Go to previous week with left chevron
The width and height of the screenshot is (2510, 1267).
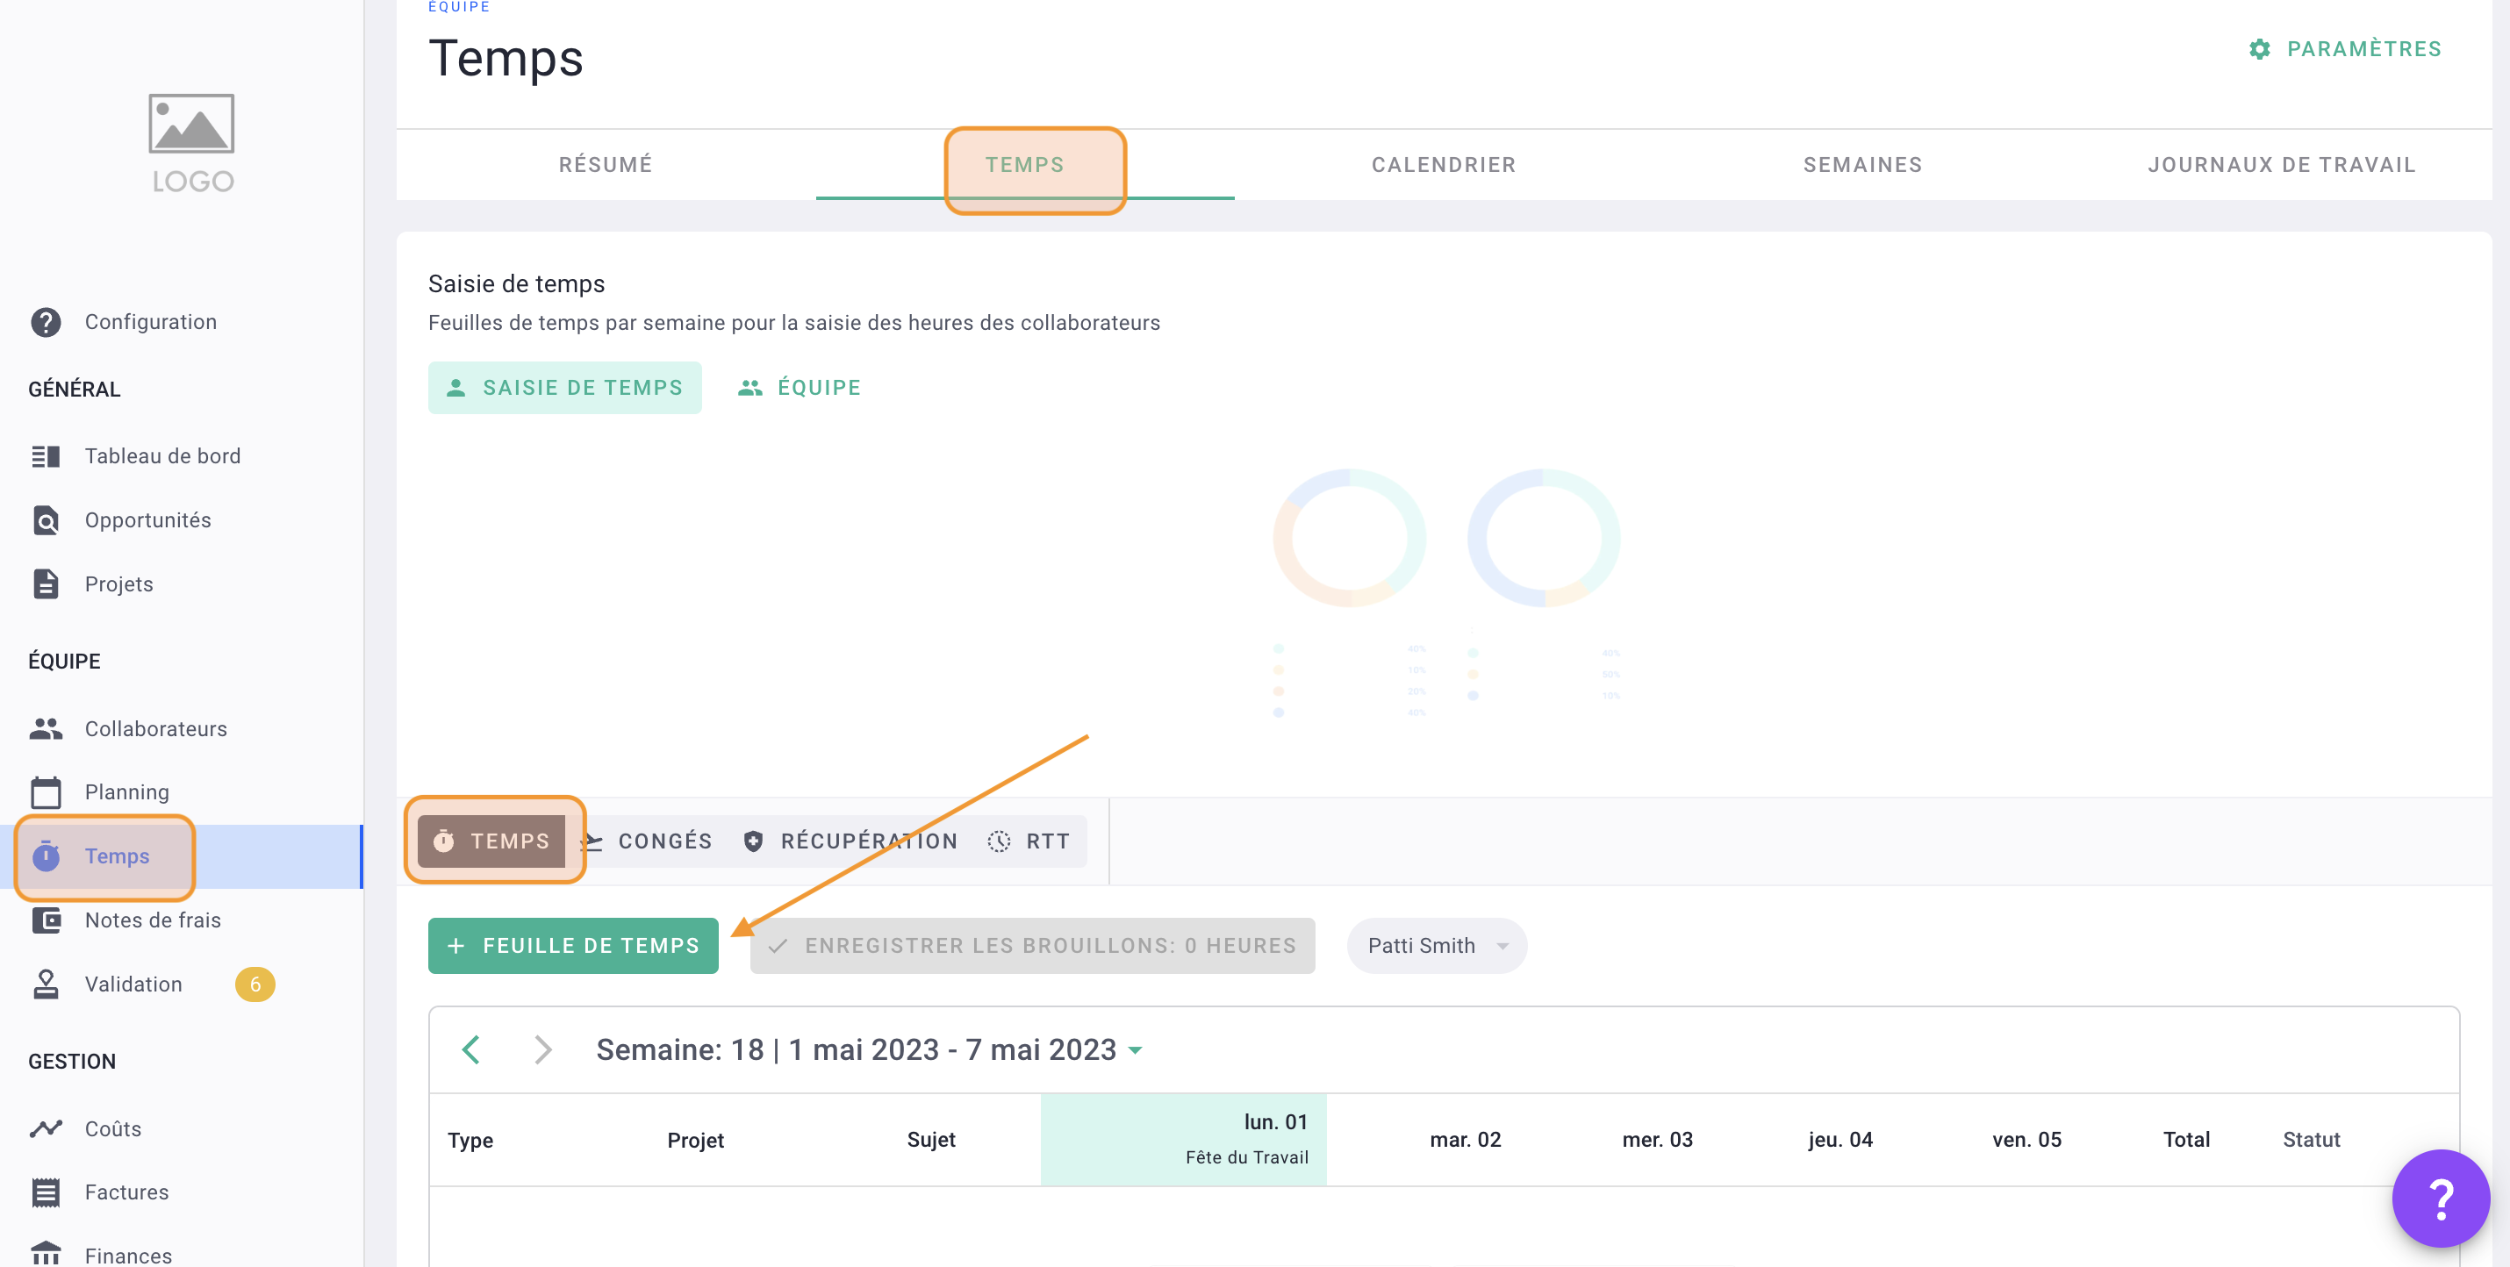point(471,1049)
